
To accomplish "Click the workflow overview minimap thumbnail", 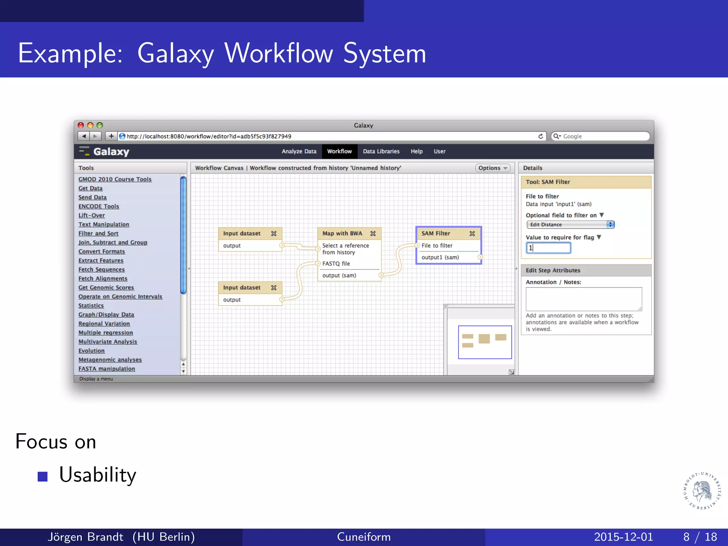I will point(485,342).
